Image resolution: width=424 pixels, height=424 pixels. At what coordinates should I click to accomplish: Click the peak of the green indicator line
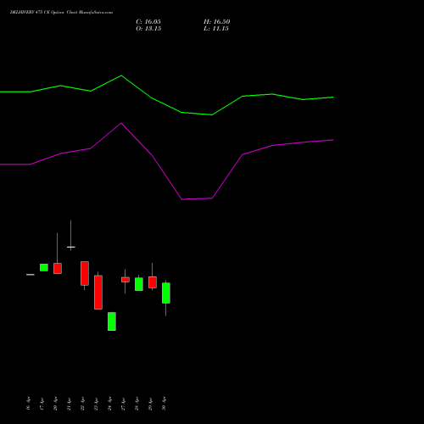121,75
